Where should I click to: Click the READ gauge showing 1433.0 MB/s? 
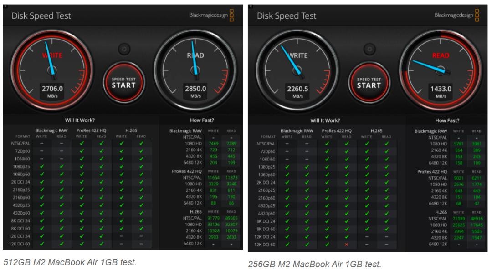click(x=440, y=70)
